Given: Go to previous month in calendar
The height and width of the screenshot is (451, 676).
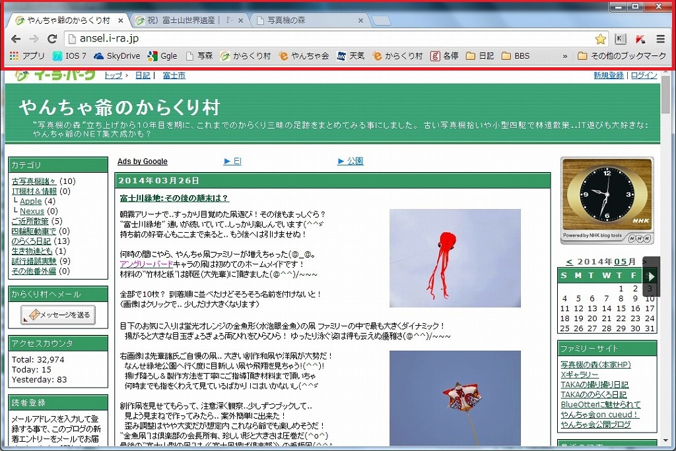Looking at the screenshot, I should tap(570, 262).
